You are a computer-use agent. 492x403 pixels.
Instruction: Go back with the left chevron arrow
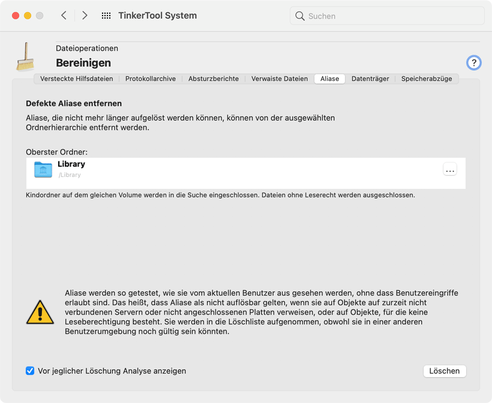(x=64, y=16)
